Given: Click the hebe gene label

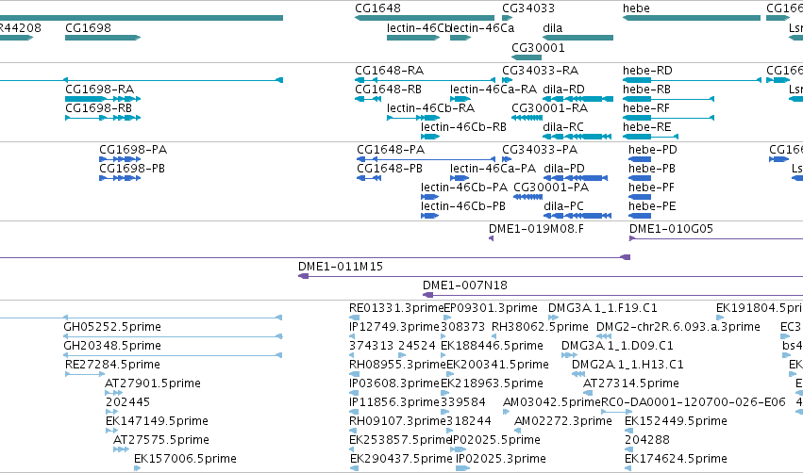Looking at the screenshot, I should click(636, 8).
